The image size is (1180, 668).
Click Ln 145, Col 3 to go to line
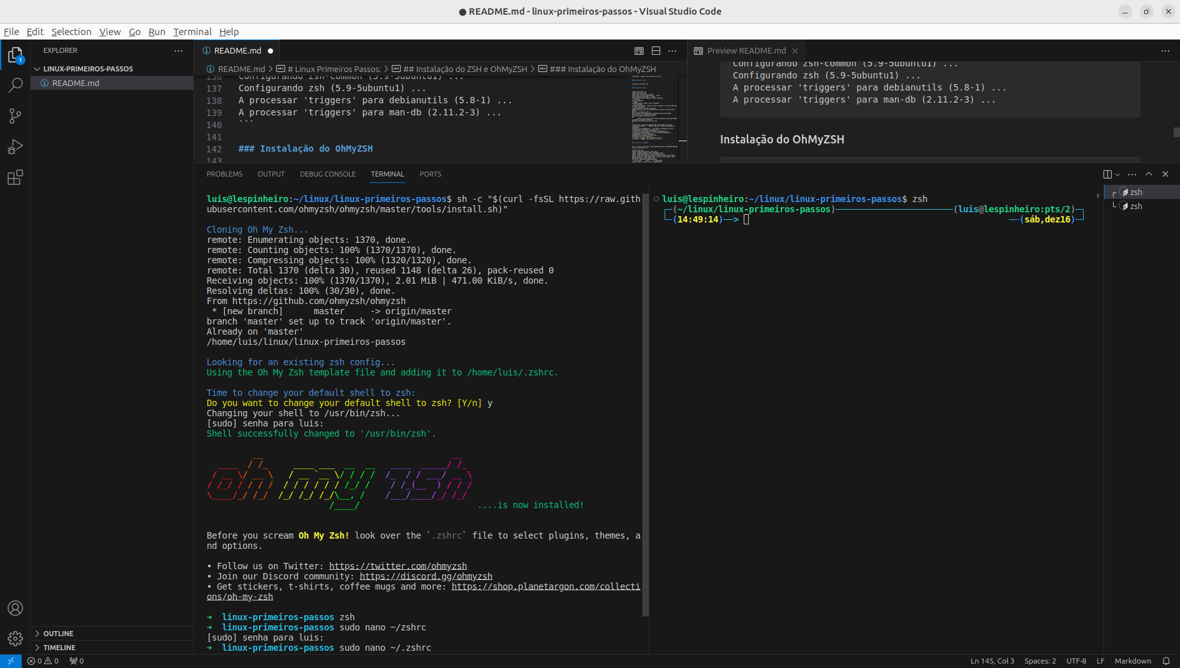(x=992, y=661)
